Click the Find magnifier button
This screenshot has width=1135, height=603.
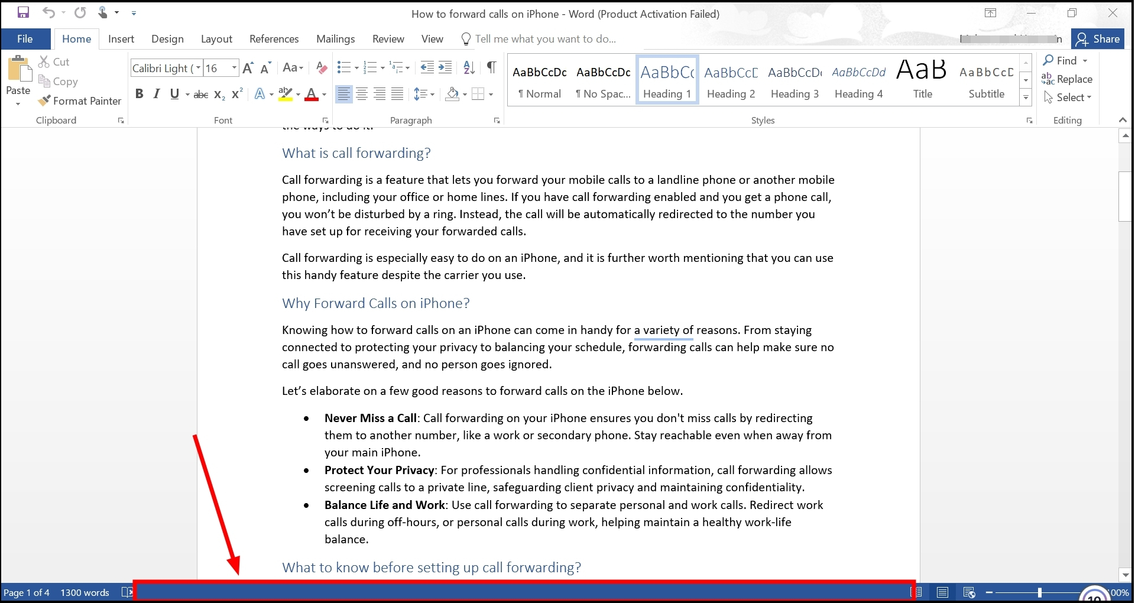pos(1061,60)
